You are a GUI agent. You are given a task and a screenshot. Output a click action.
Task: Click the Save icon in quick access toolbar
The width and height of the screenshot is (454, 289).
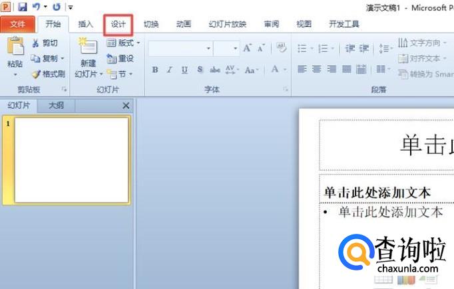point(22,7)
